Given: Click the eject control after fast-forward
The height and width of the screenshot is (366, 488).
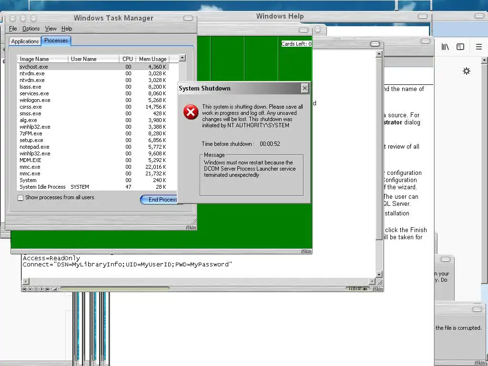Looking at the screenshot, I should (x=54, y=289).
